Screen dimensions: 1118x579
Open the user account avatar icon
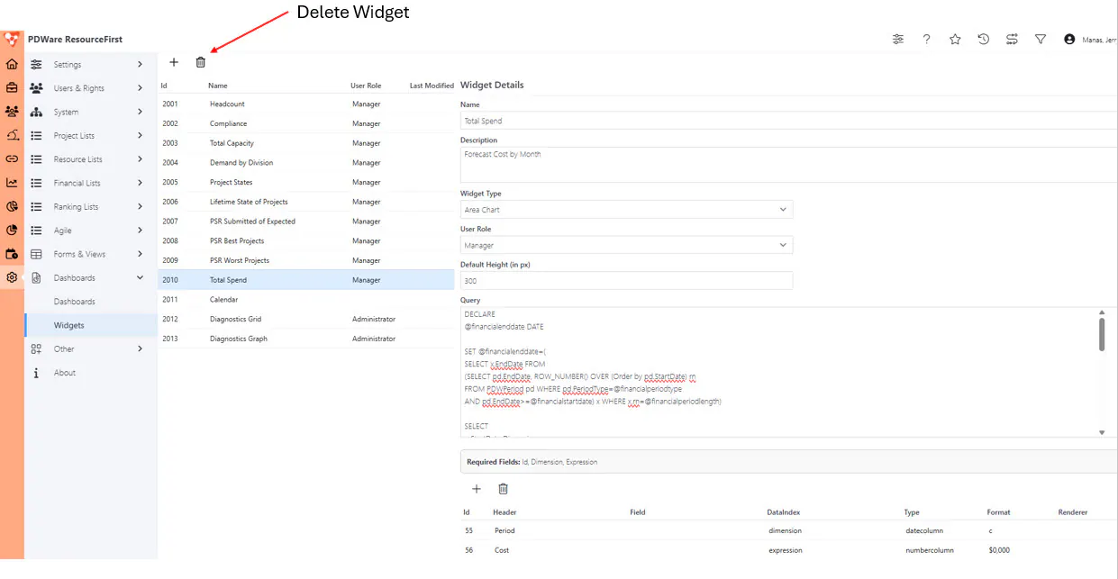[x=1069, y=40]
